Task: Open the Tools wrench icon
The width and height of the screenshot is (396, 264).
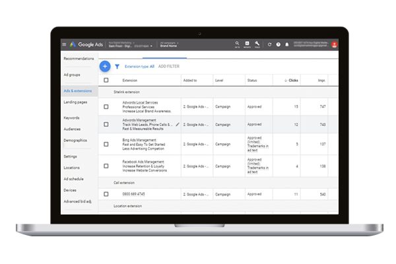Action: (x=257, y=44)
